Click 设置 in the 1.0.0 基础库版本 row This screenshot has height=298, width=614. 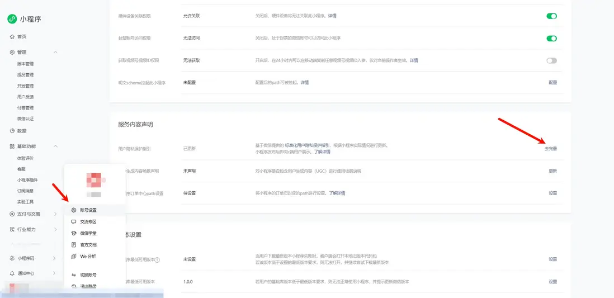click(552, 282)
